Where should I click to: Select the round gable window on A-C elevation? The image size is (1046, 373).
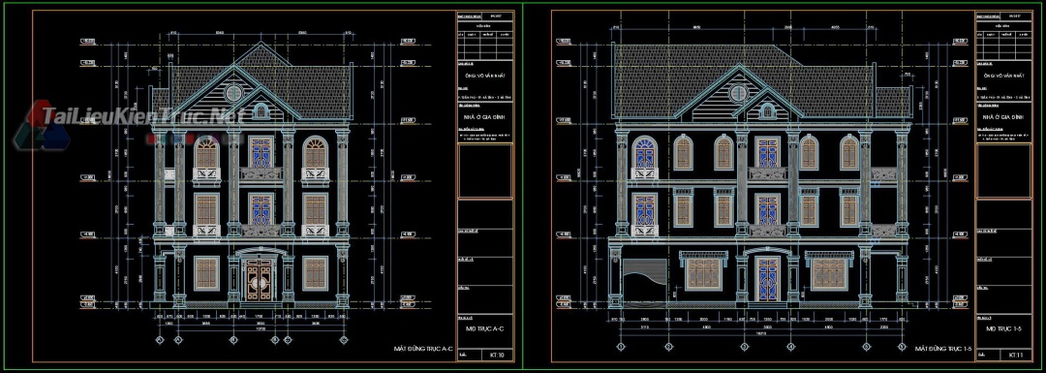(x=233, y=93)
